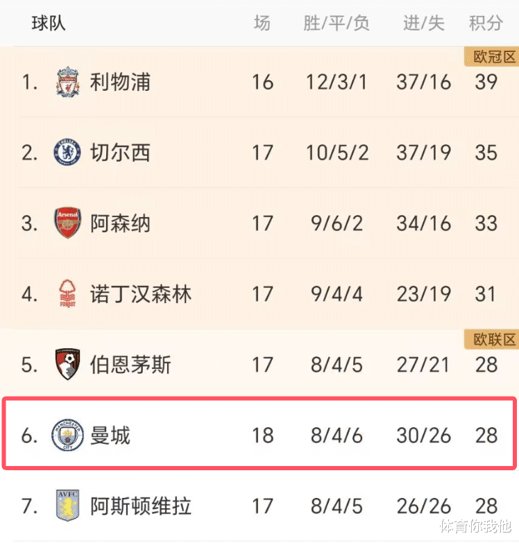Open 诺丁汉森林 team page

[141, 293]
